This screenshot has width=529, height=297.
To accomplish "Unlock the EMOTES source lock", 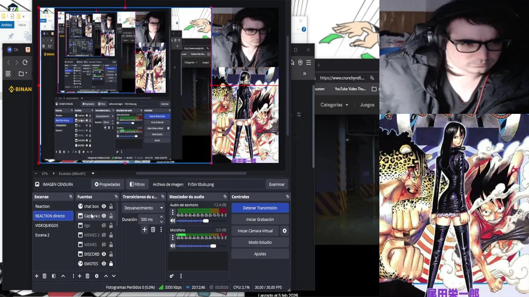I will (111, 264).
